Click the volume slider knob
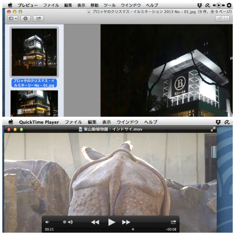235x235 pixels. click(64, 222)
